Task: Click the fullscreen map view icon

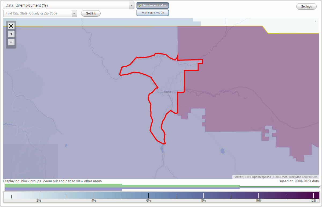Action: (11, 26)
